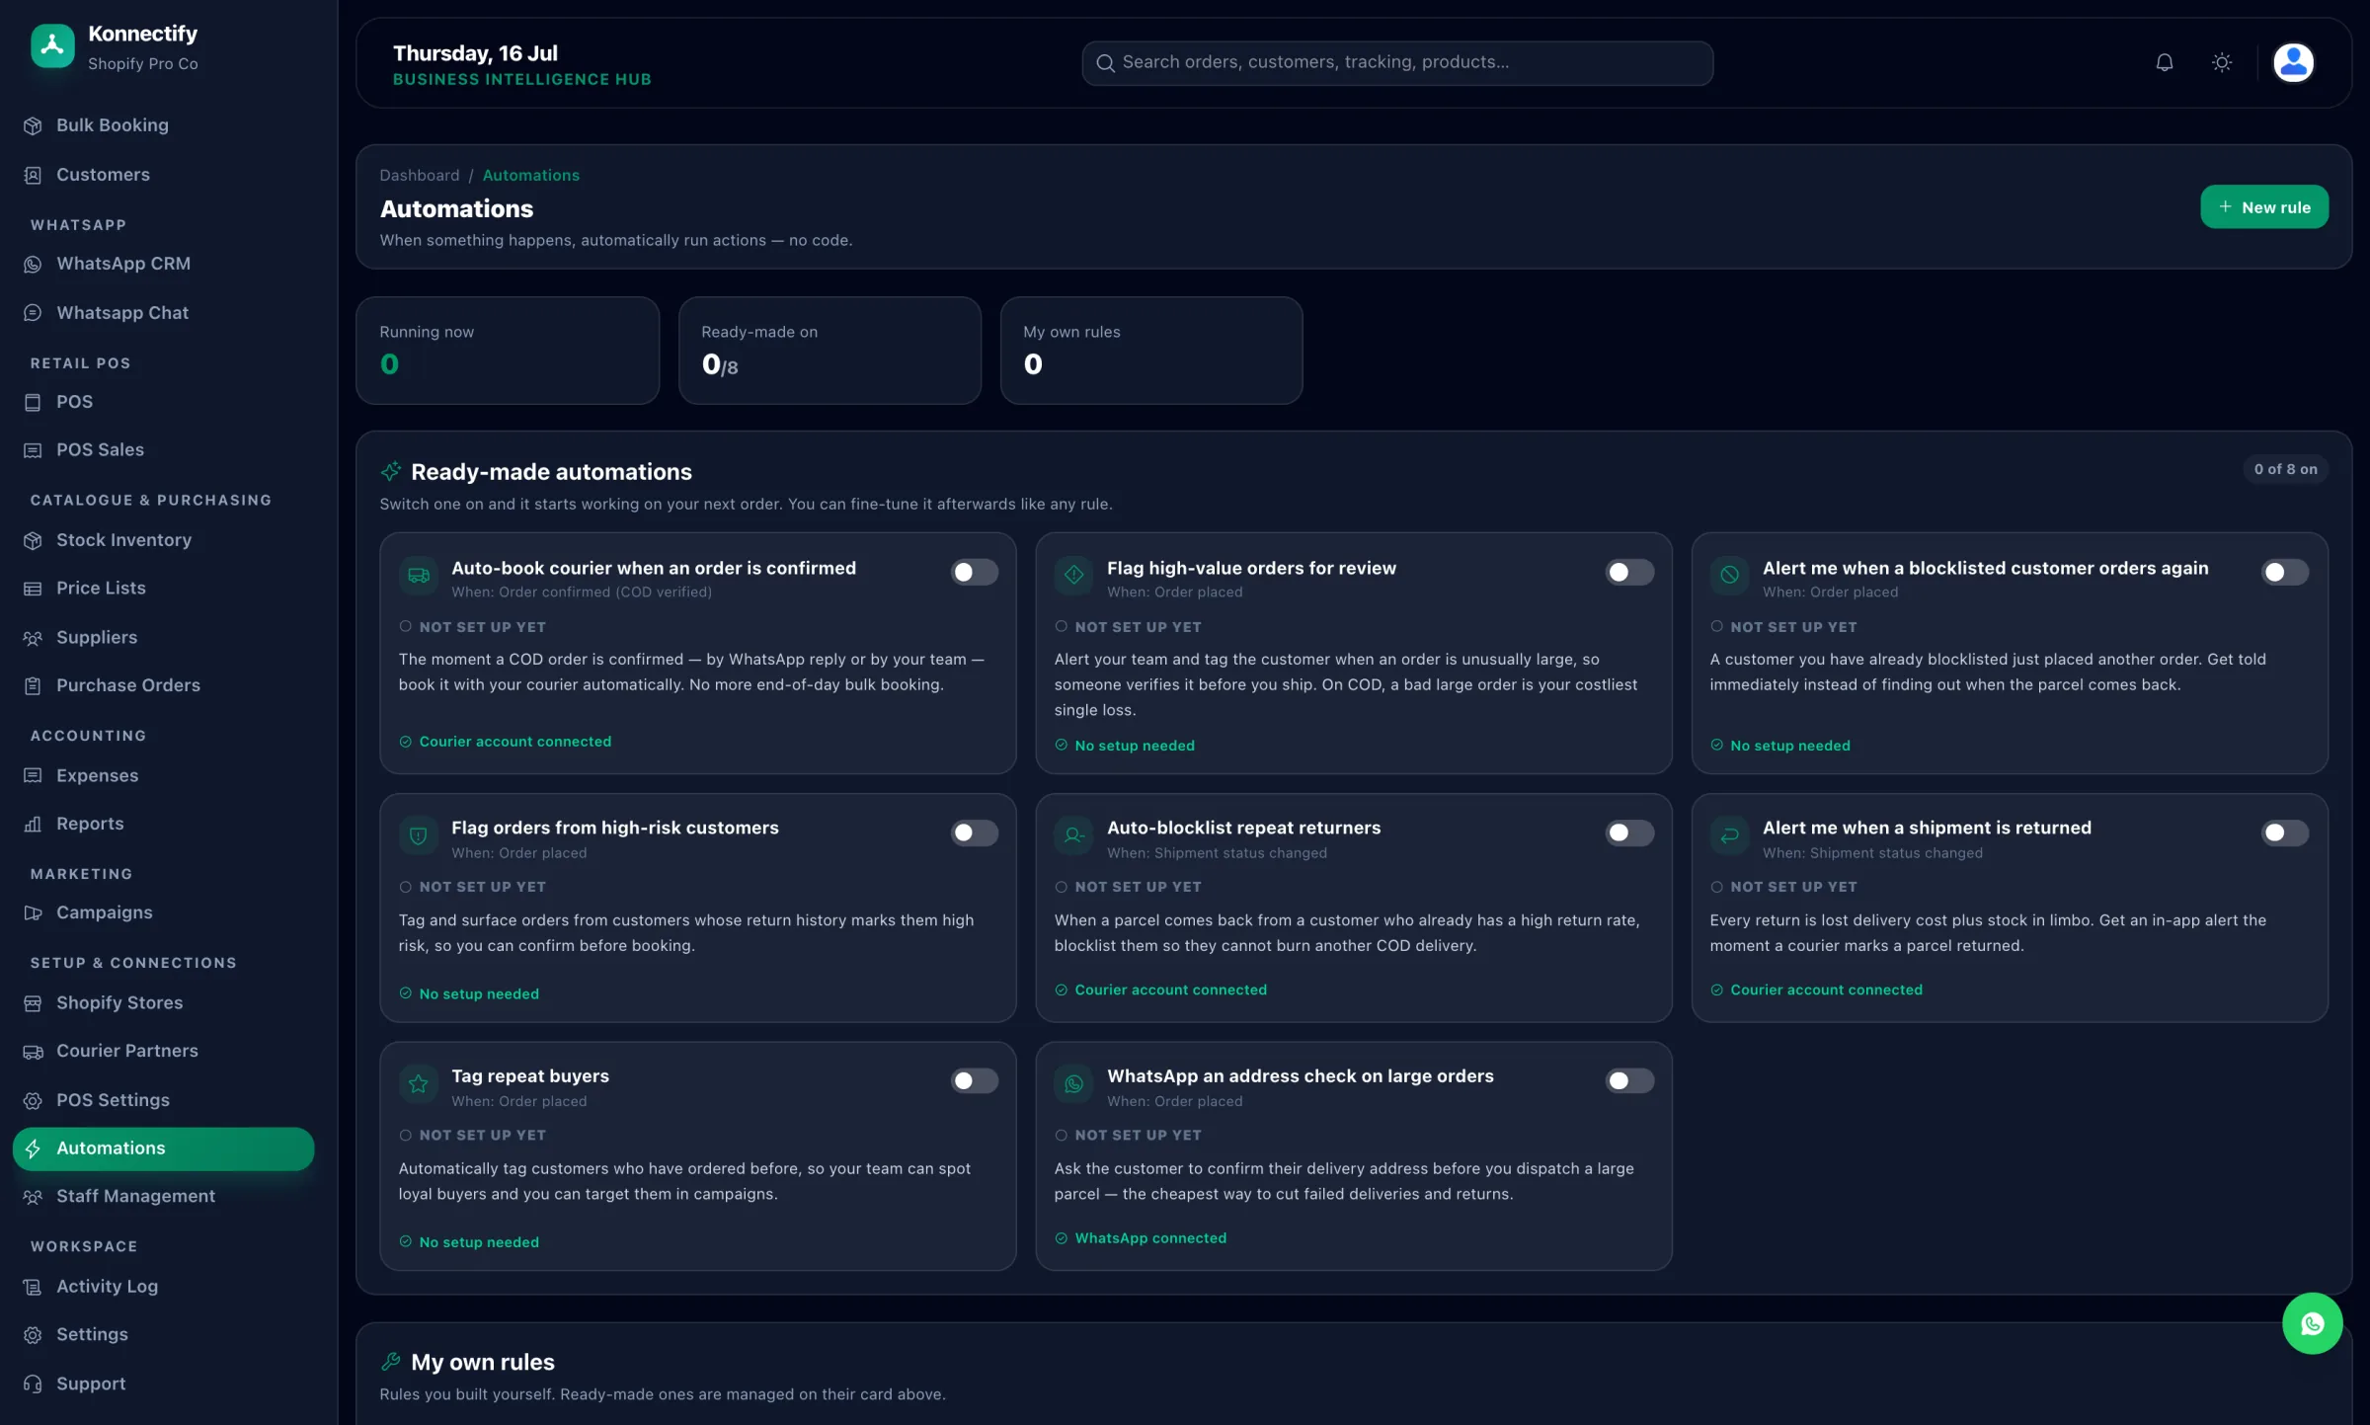Open the floating WhatsApp chat bubble

(2312, 1323)
